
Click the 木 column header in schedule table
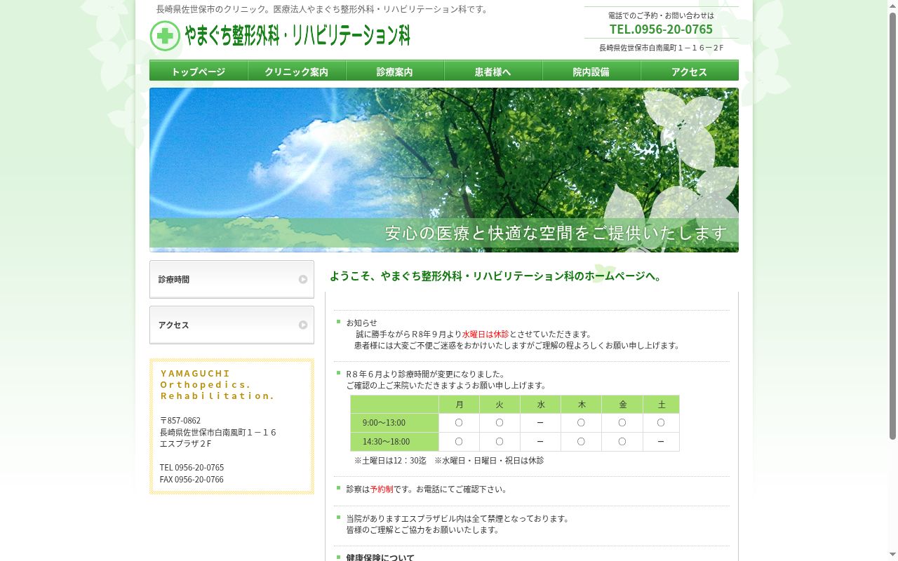[x=582, y=405]
